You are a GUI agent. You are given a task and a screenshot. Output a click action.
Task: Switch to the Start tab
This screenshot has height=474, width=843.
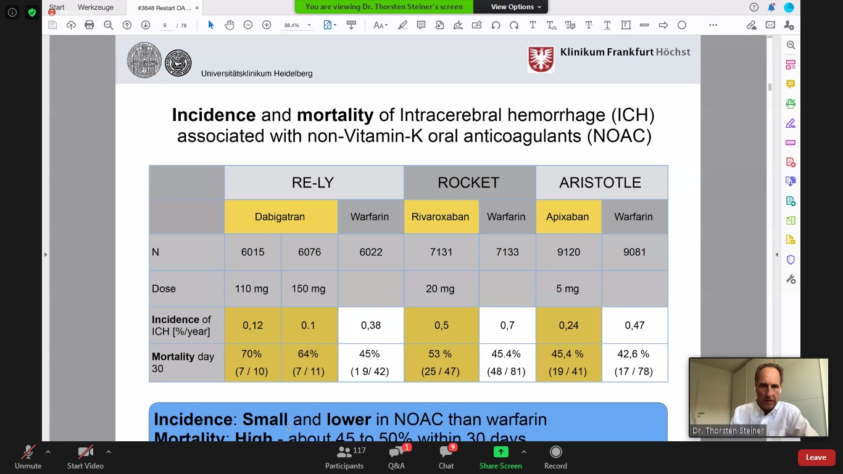57,7
